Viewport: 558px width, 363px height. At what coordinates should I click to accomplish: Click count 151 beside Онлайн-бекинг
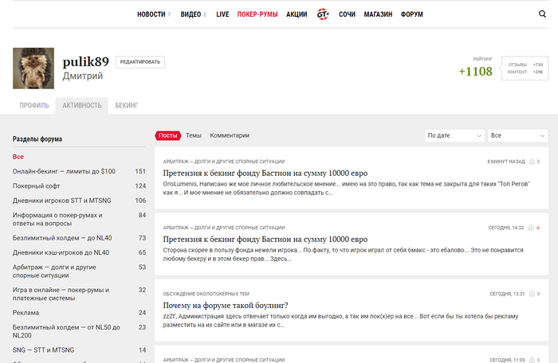140,171
